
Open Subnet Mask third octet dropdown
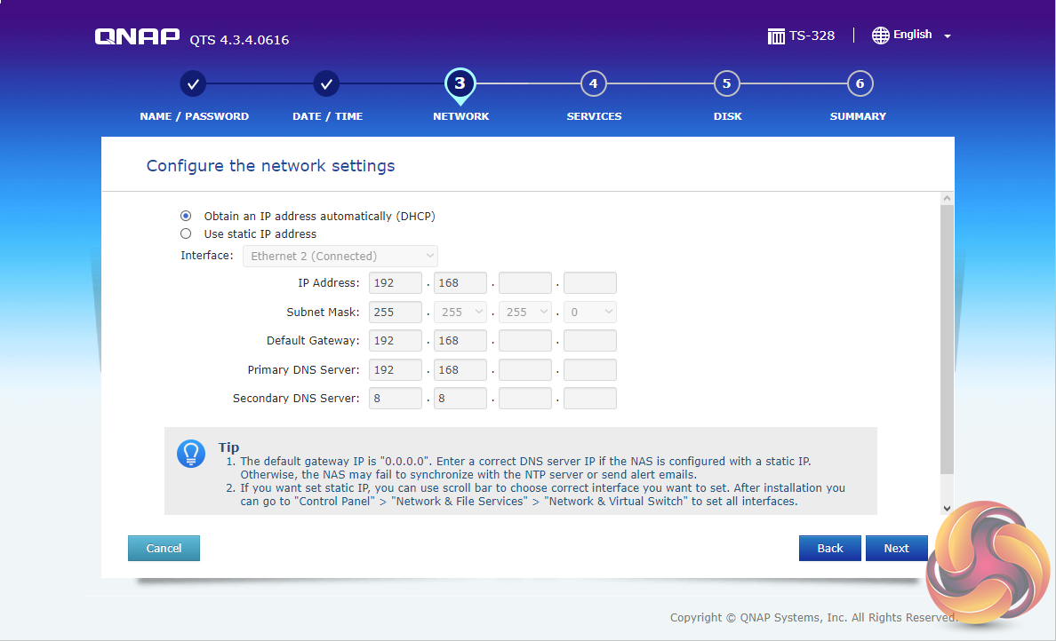point(524,313)
